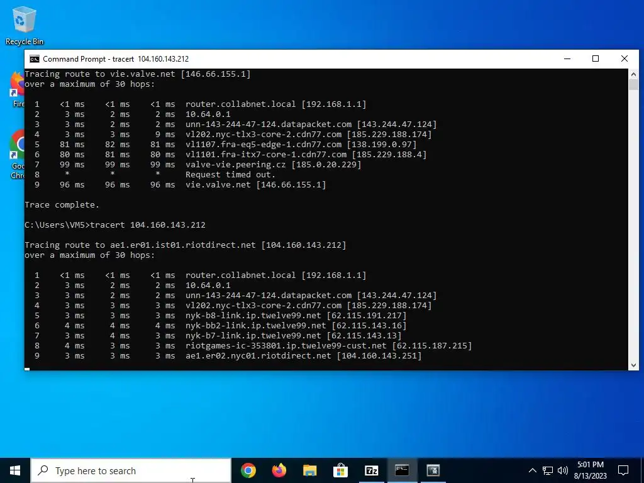
Task: Open the volume control tray icon
Action: click(x=563, y=470)
